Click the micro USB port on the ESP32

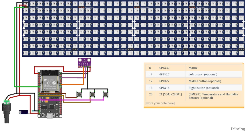pos(50,116)
